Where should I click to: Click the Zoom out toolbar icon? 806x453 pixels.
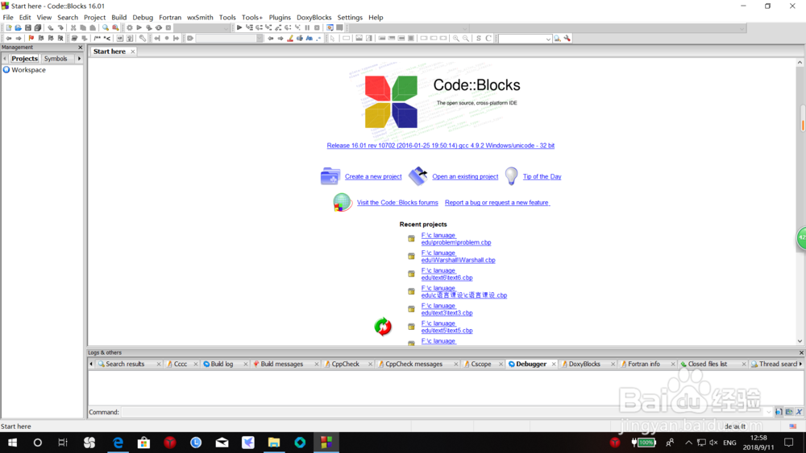(x=465, y=39)
